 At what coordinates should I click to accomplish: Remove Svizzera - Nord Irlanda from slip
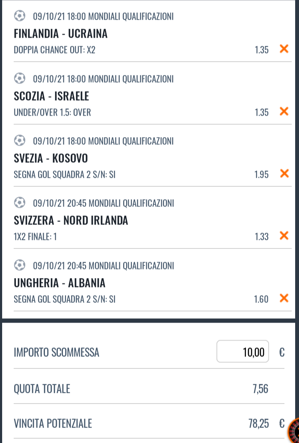click(284, 236)
